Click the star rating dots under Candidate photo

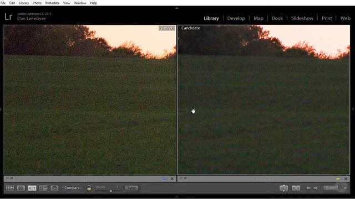coord(263,179)
